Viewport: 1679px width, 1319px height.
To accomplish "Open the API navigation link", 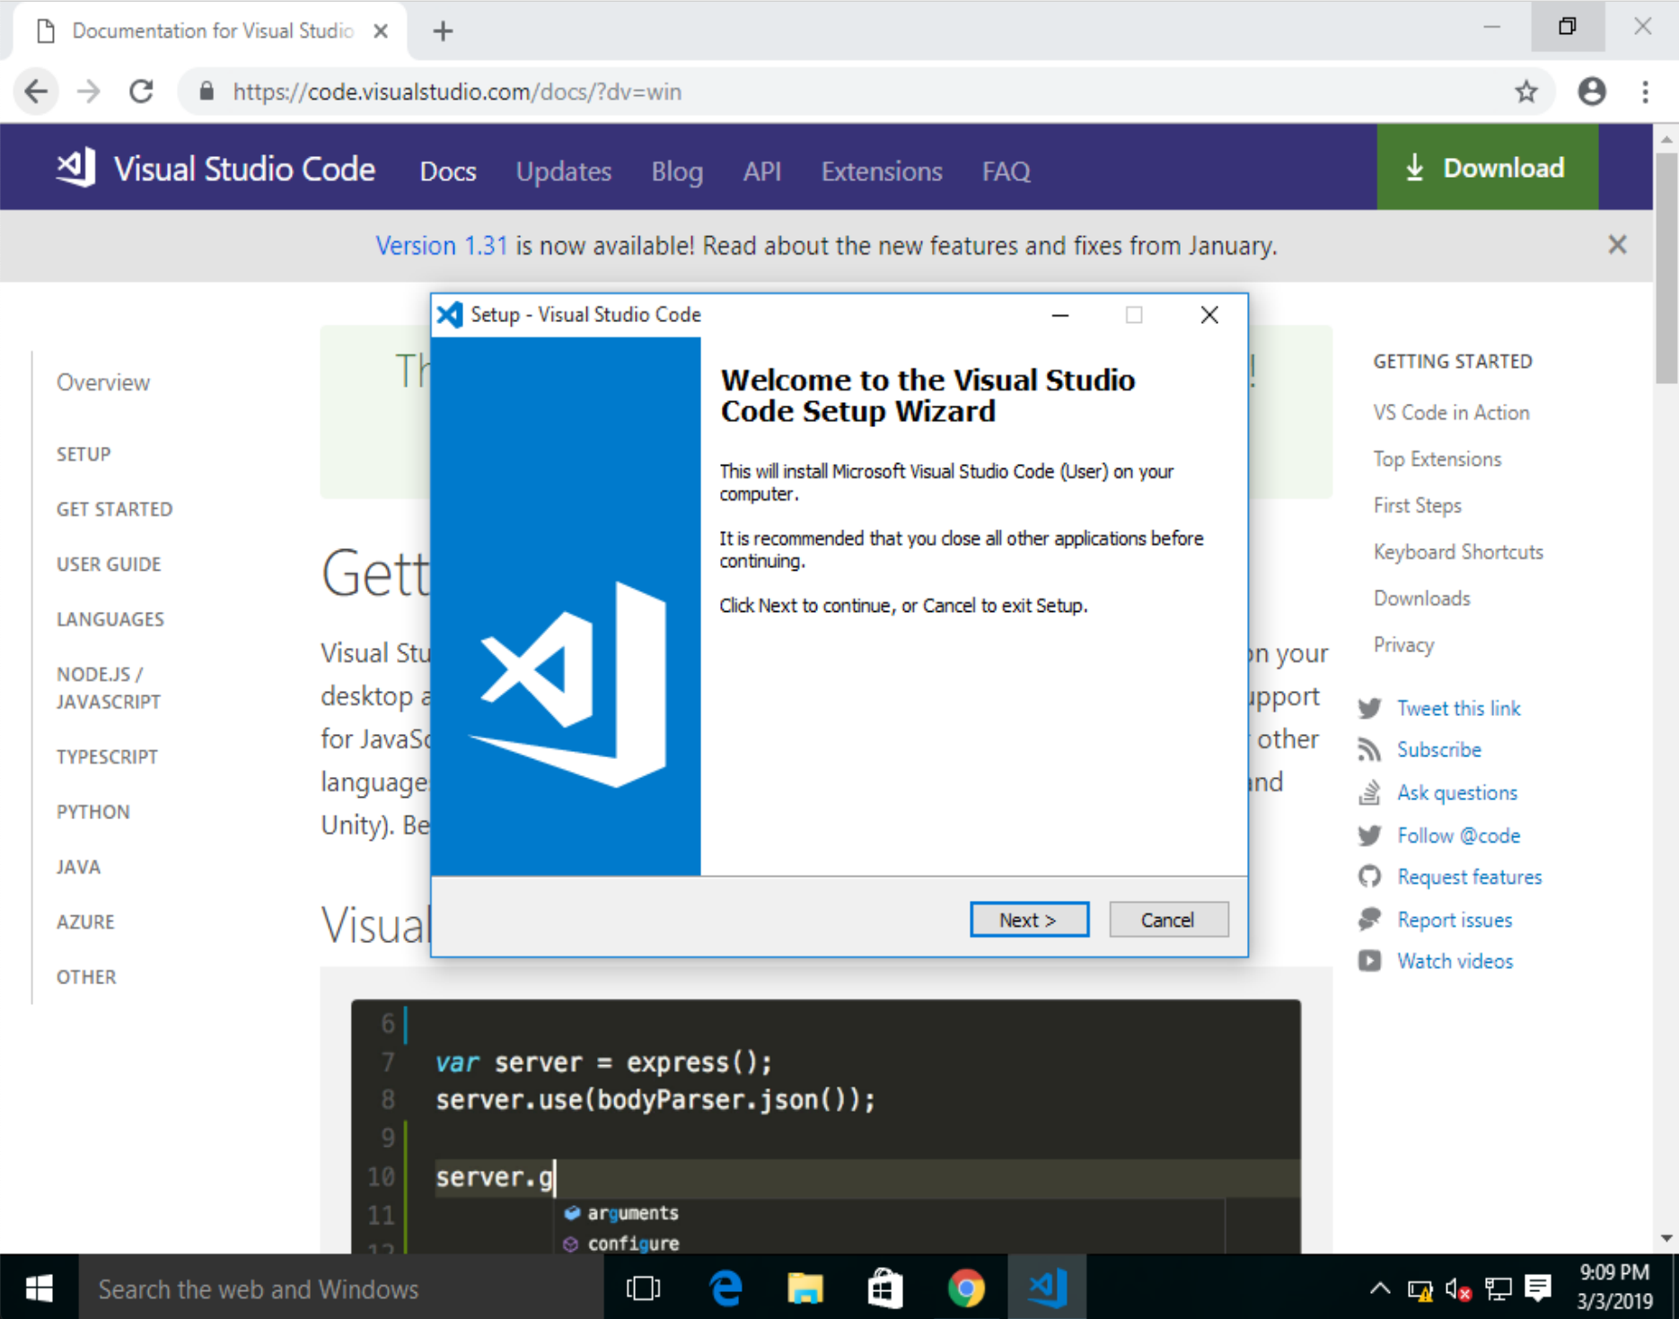I will [x=761, y=171].
